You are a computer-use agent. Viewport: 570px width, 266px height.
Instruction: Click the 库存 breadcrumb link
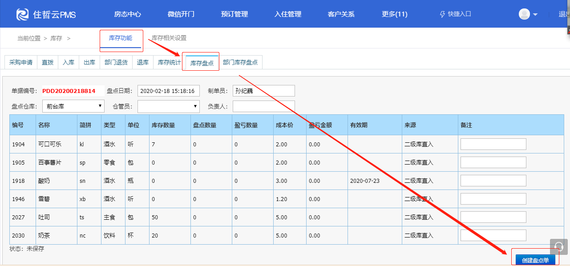(56, 39)
